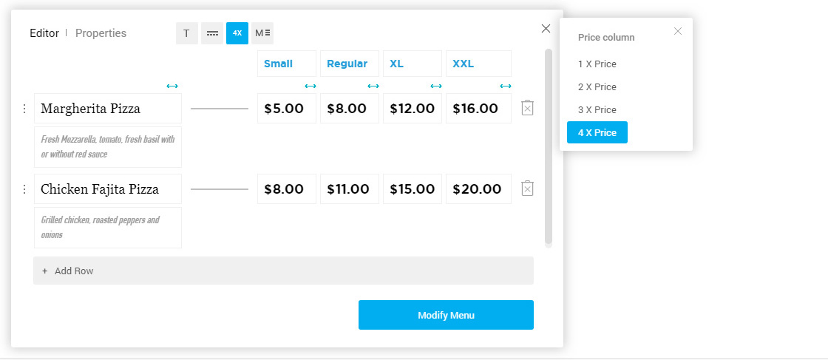The height and width of the screenshot is (360, 828).
Task: Close the Price column popup
Action: pos(678,31)
